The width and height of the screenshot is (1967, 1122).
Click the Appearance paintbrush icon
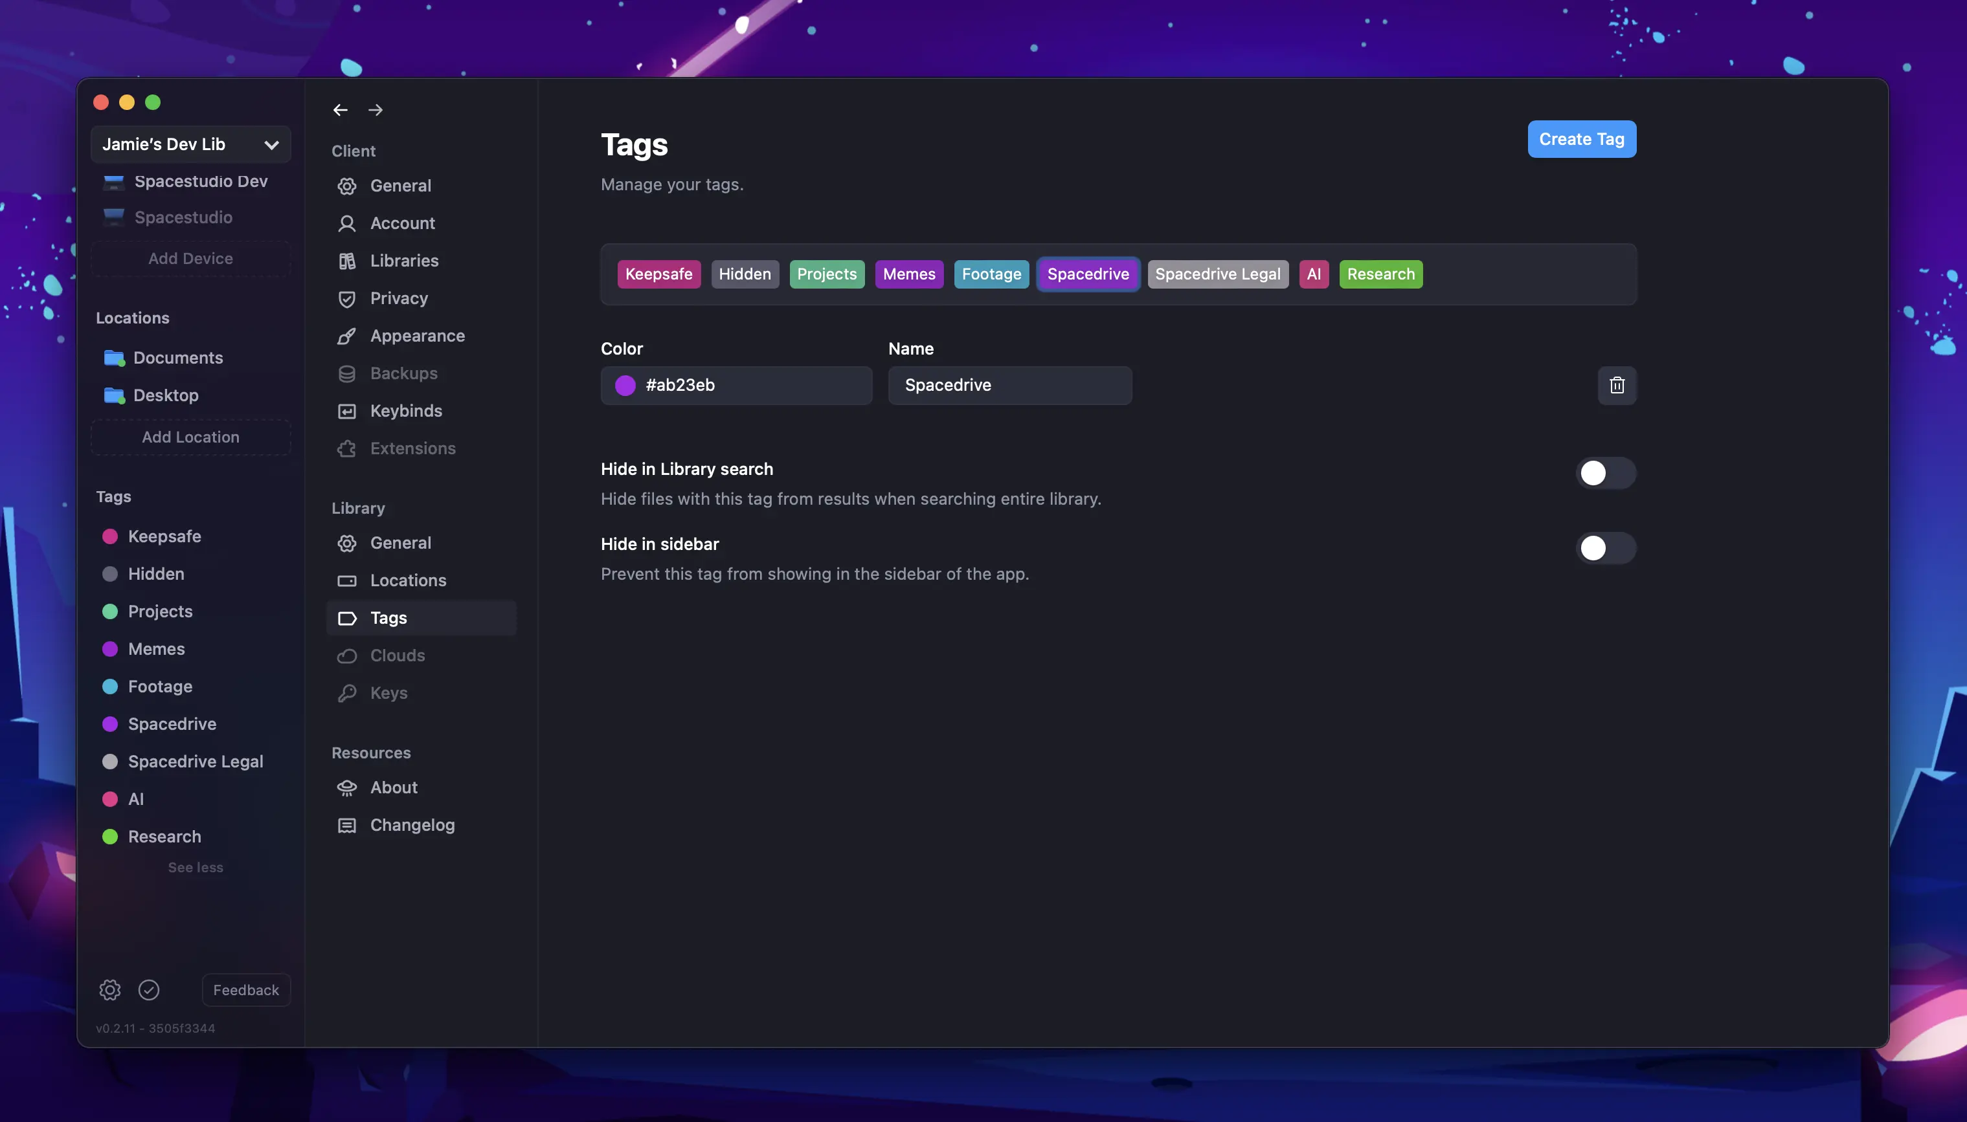coord(347,336)
